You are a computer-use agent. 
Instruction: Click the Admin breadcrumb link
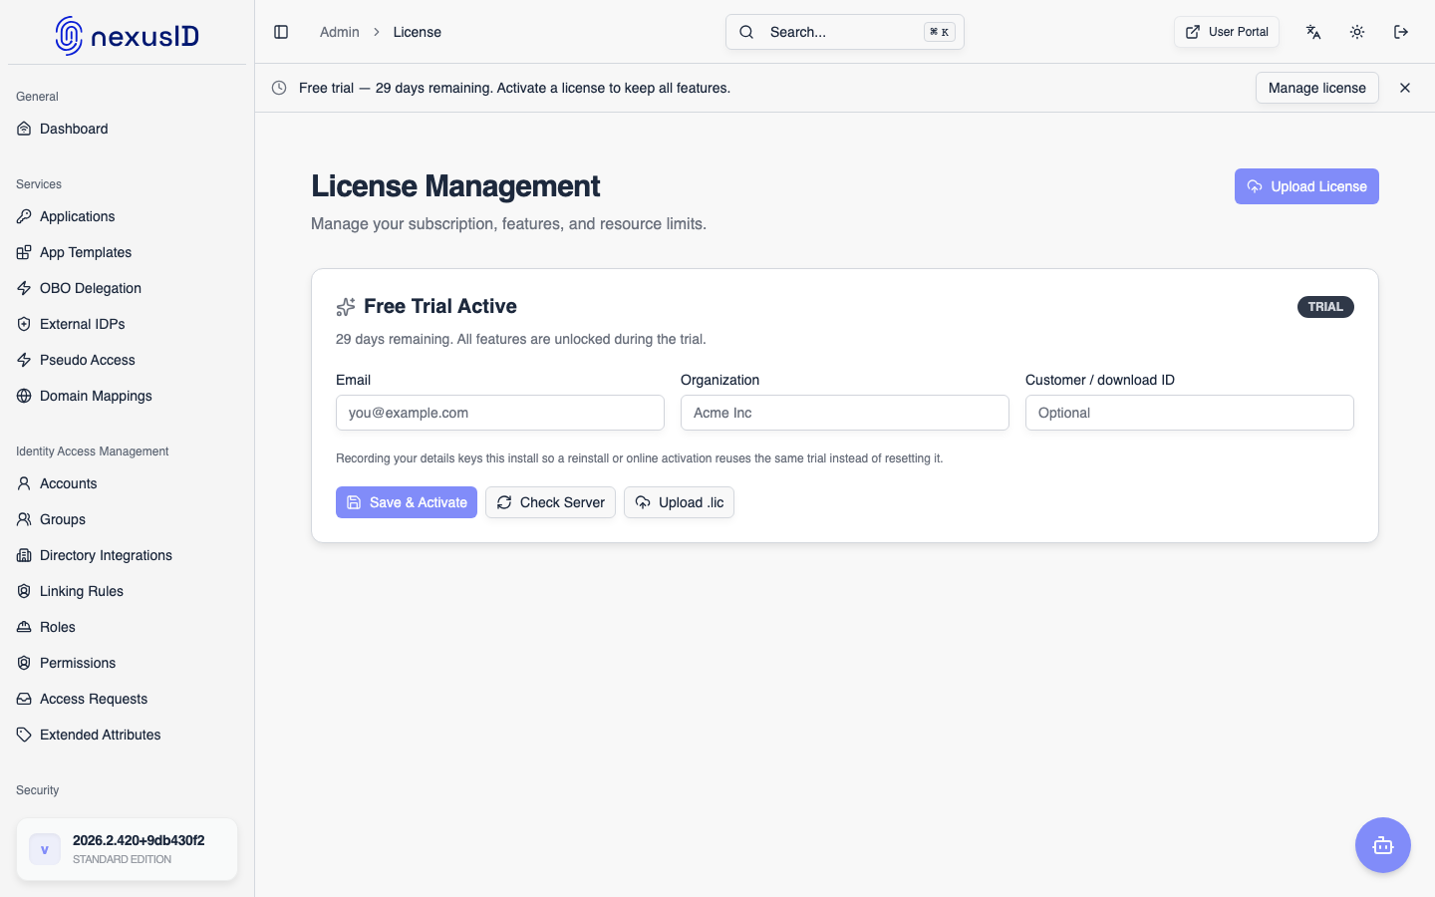coord(340,32)
